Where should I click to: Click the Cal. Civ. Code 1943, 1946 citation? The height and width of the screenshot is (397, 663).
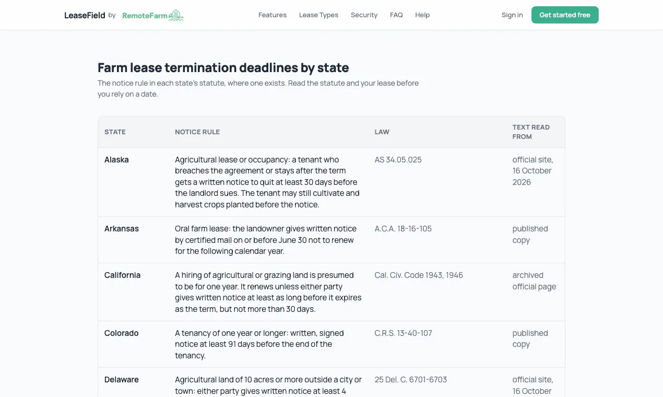pyautogui.click(x=419, y=275)
